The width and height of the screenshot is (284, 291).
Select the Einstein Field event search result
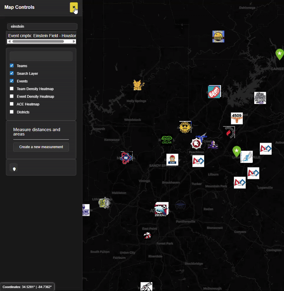42,35
